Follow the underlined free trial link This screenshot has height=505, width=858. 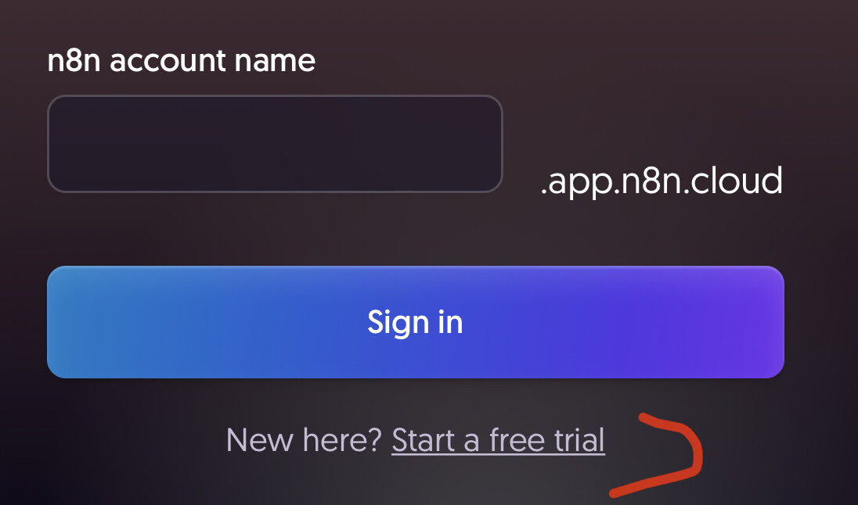coord(498,441)
